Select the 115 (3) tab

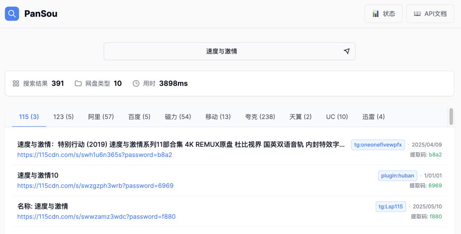[x=29, y=117]
